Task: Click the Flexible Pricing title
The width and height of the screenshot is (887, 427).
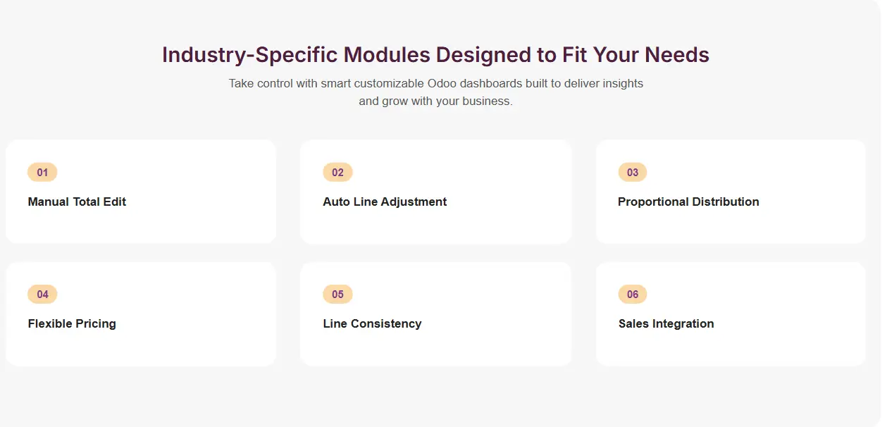Action: (72, 323)
